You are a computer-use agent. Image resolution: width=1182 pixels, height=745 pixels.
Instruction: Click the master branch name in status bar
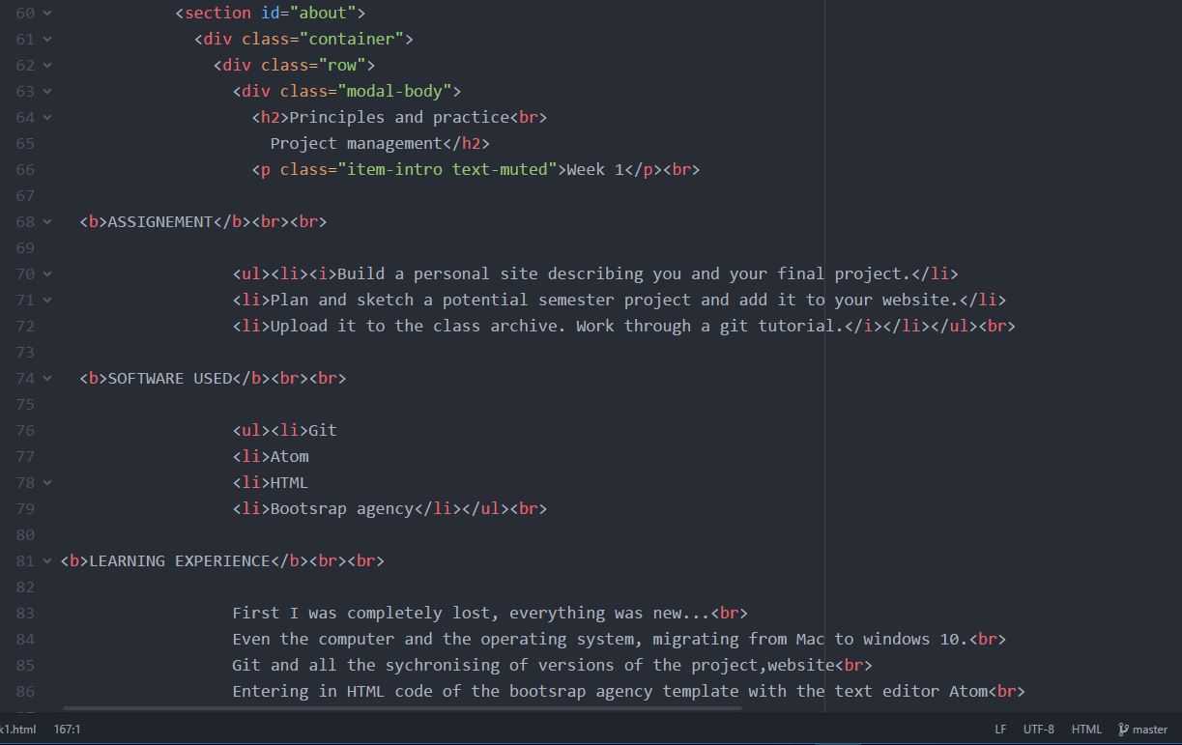[1150, 730]
